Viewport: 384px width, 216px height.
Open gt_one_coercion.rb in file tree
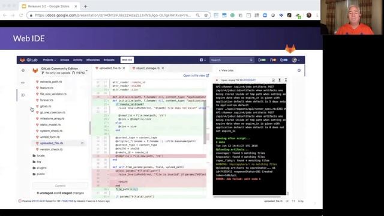pyautogui.click(x=52, y=112)
